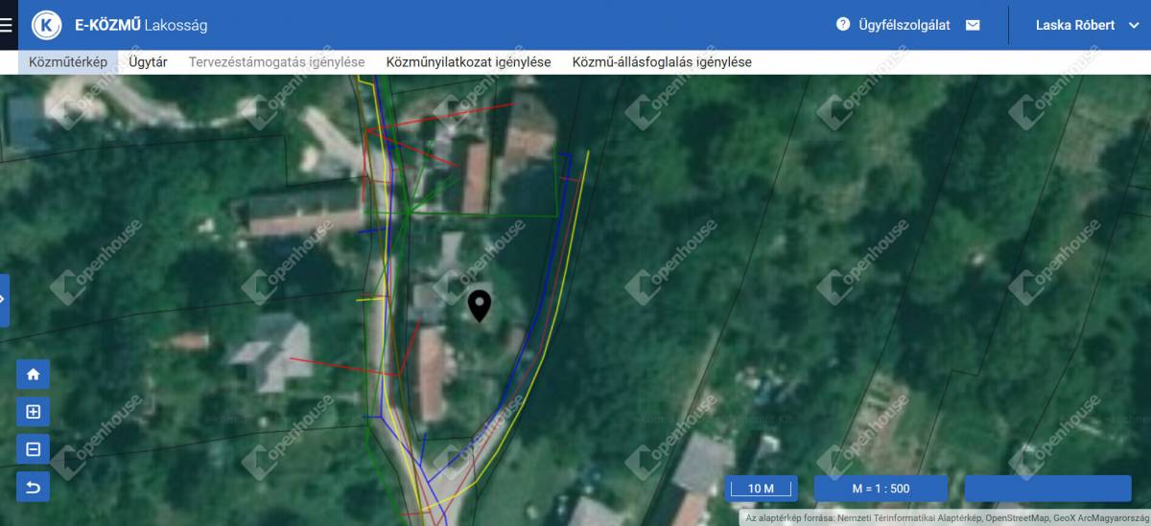
Task: Select the Tervezéstámogatás igénylése tab
Action: click(x=276, y=62)
